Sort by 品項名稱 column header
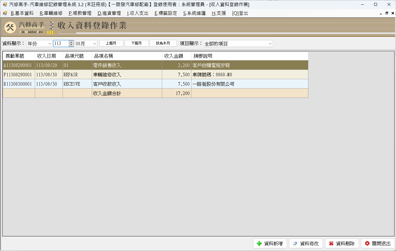The width and height of the screenshot is (396, 251). click(127, 56)
